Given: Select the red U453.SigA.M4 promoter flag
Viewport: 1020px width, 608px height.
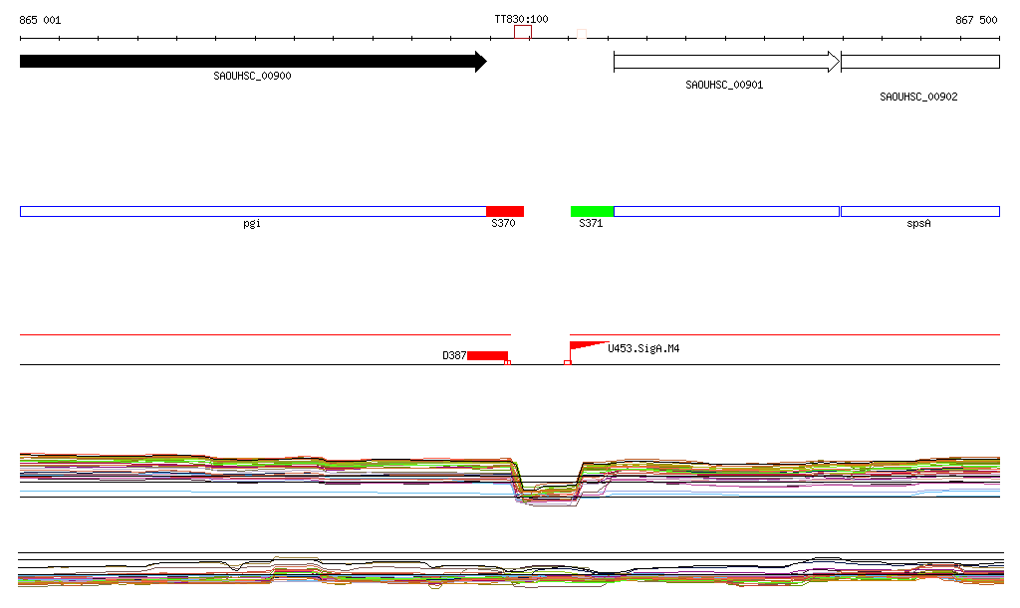Looking at the screenshot, I should [x=584, y=346].
